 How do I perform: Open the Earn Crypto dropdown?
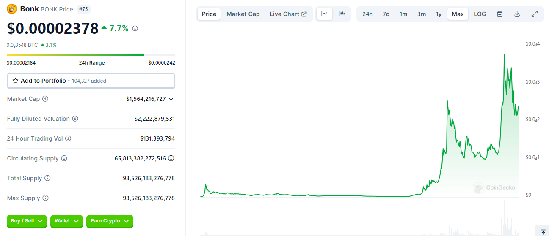110,221
